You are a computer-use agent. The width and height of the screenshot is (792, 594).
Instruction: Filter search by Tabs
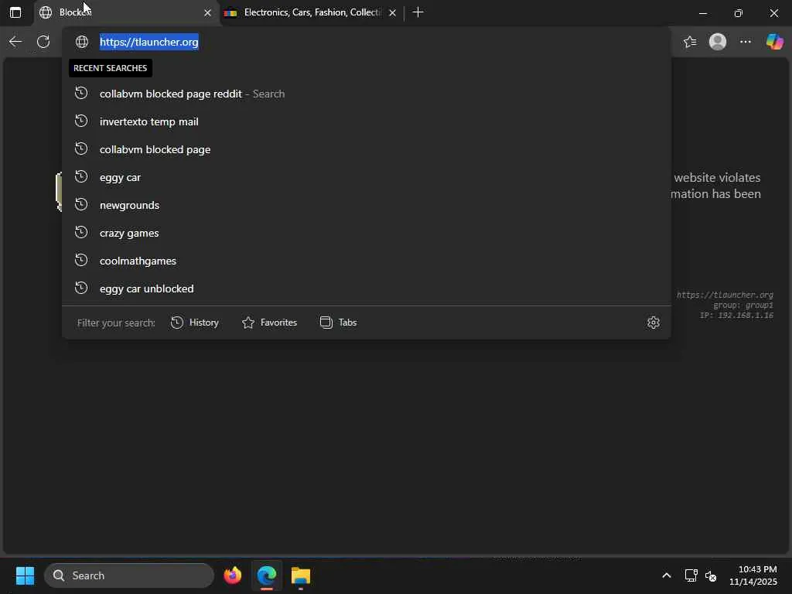338,323
